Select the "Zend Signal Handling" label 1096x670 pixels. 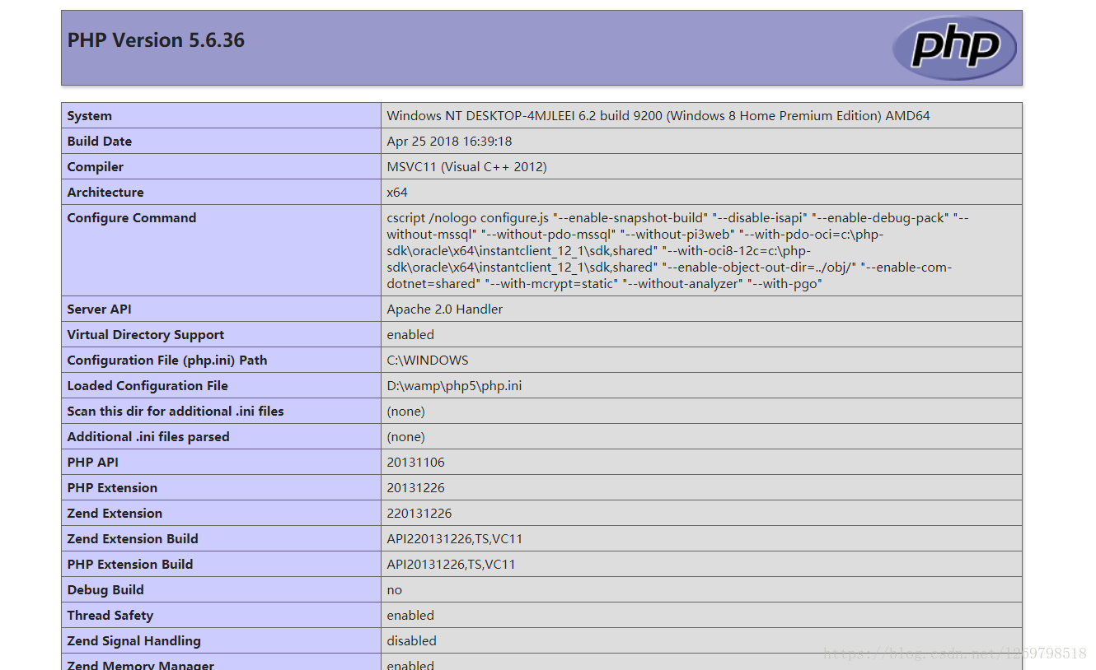coord(134,641)
